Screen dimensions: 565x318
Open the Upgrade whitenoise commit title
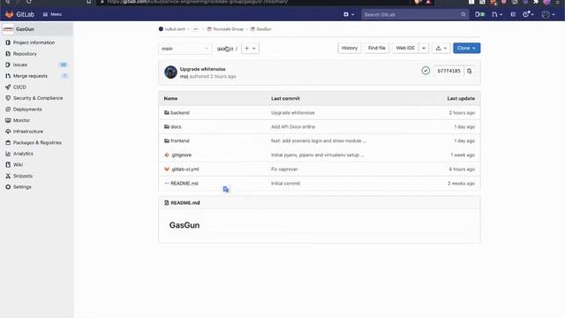pos(202,69)
